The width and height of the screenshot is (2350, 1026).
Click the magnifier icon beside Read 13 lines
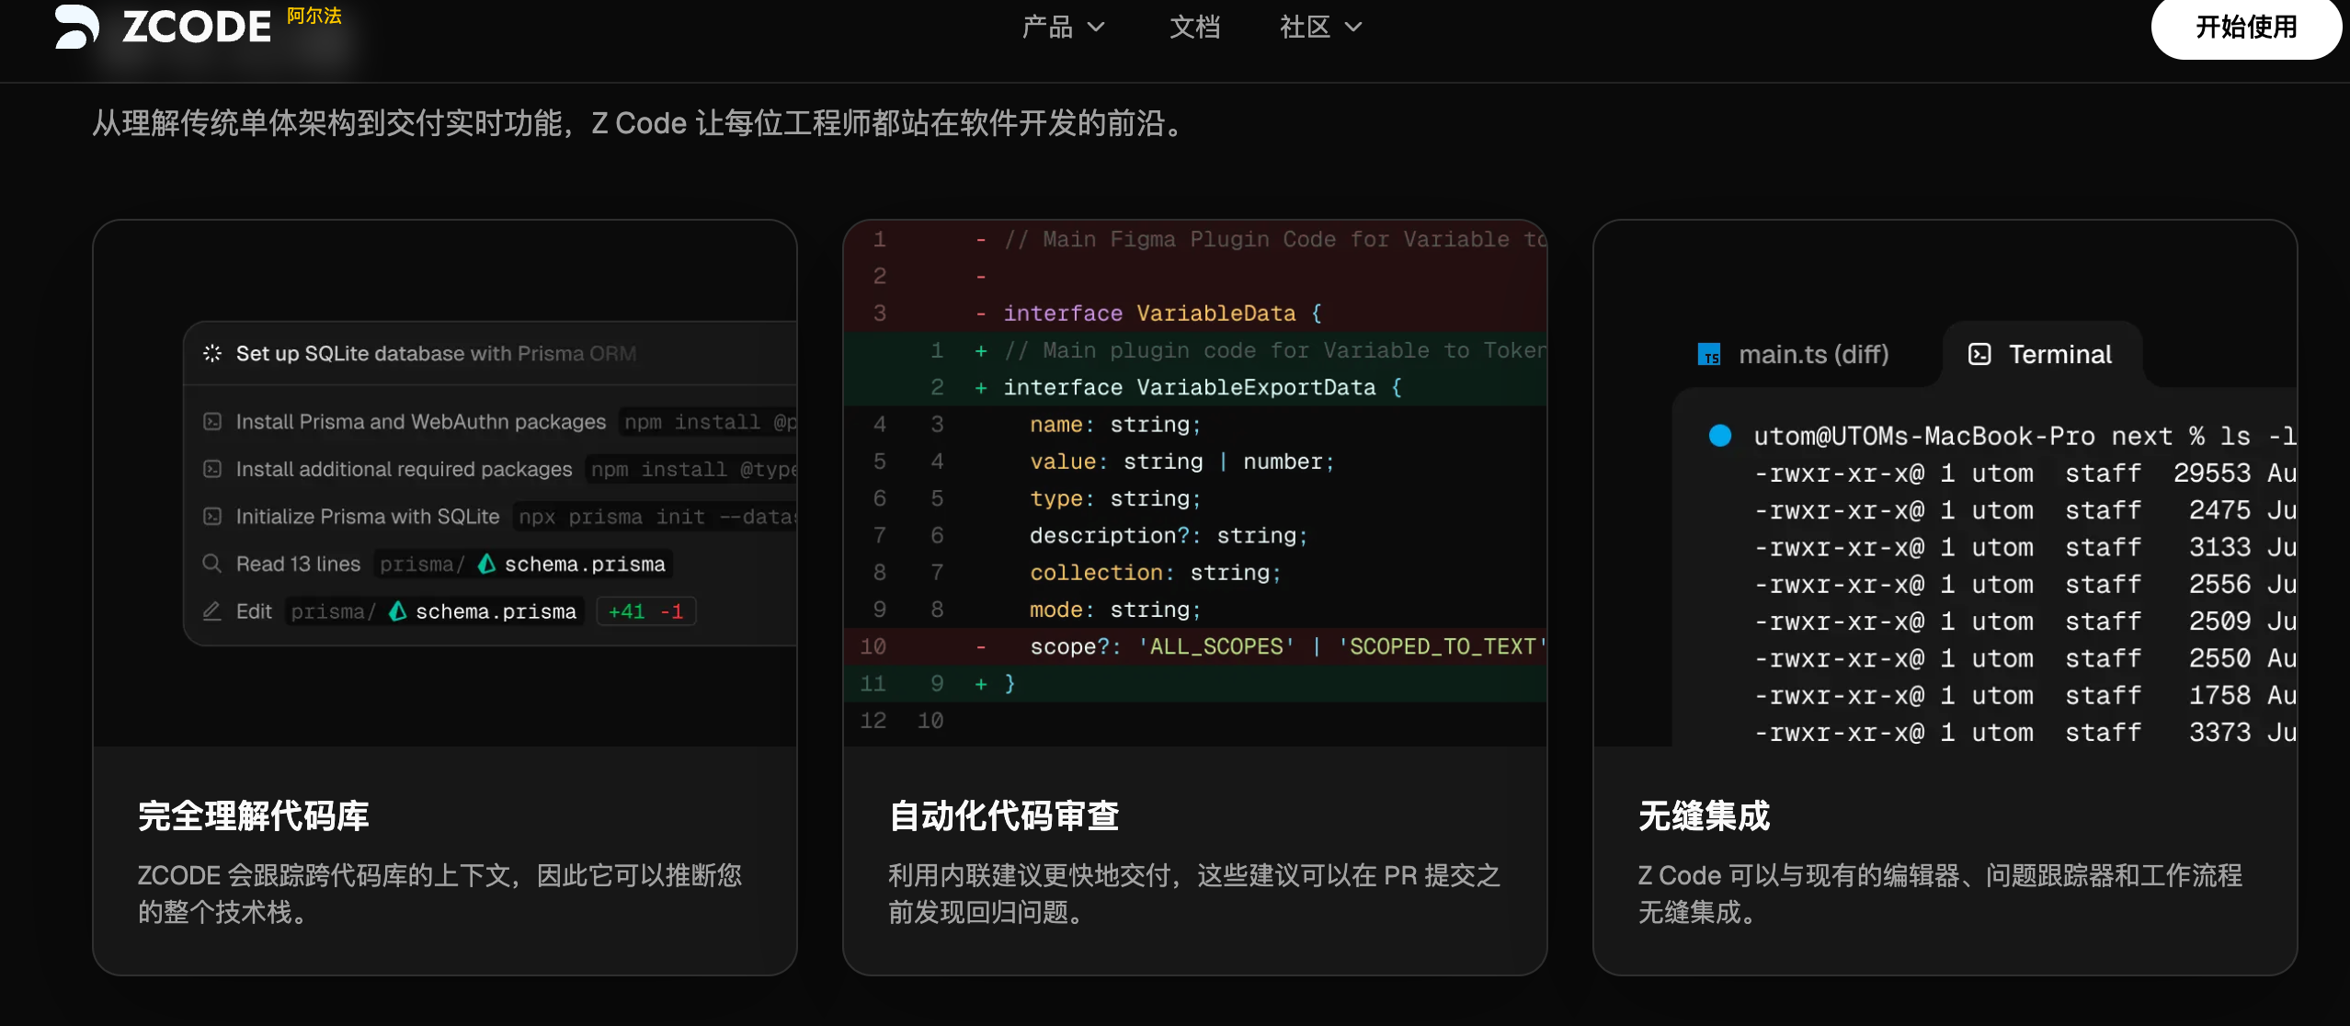coord(212,564)
